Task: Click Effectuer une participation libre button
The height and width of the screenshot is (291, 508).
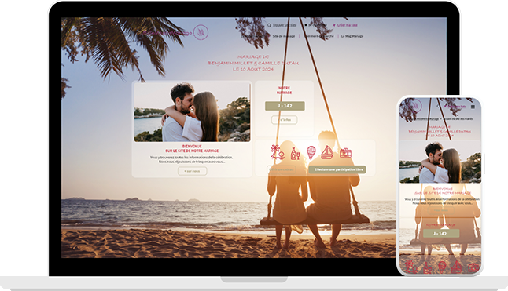Action: click(x=337, y=169)
